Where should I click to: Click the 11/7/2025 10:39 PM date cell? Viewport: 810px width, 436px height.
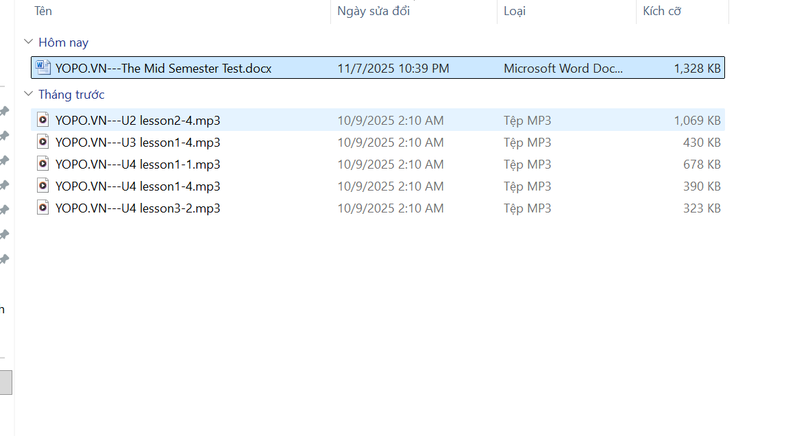pos(393,69)
